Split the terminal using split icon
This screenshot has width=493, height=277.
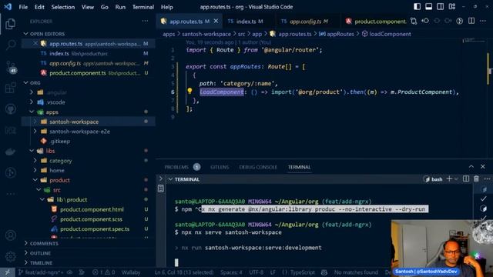(466, 179)
